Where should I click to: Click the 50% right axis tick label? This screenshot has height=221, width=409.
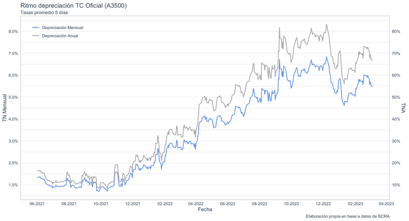tap(396, 97)
